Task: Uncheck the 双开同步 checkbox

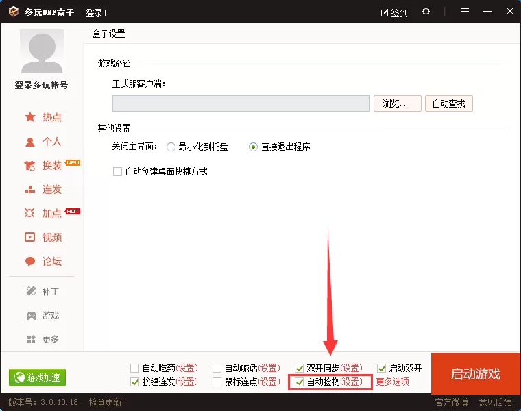Action: 299,368
